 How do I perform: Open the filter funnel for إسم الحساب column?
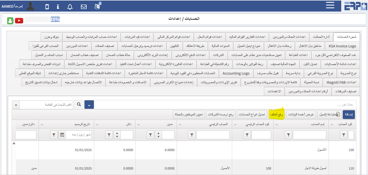(288, 135)
